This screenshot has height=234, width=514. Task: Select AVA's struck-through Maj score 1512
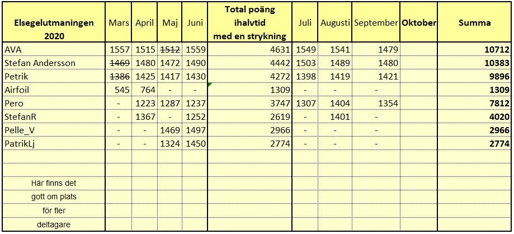tap(171, 50)
